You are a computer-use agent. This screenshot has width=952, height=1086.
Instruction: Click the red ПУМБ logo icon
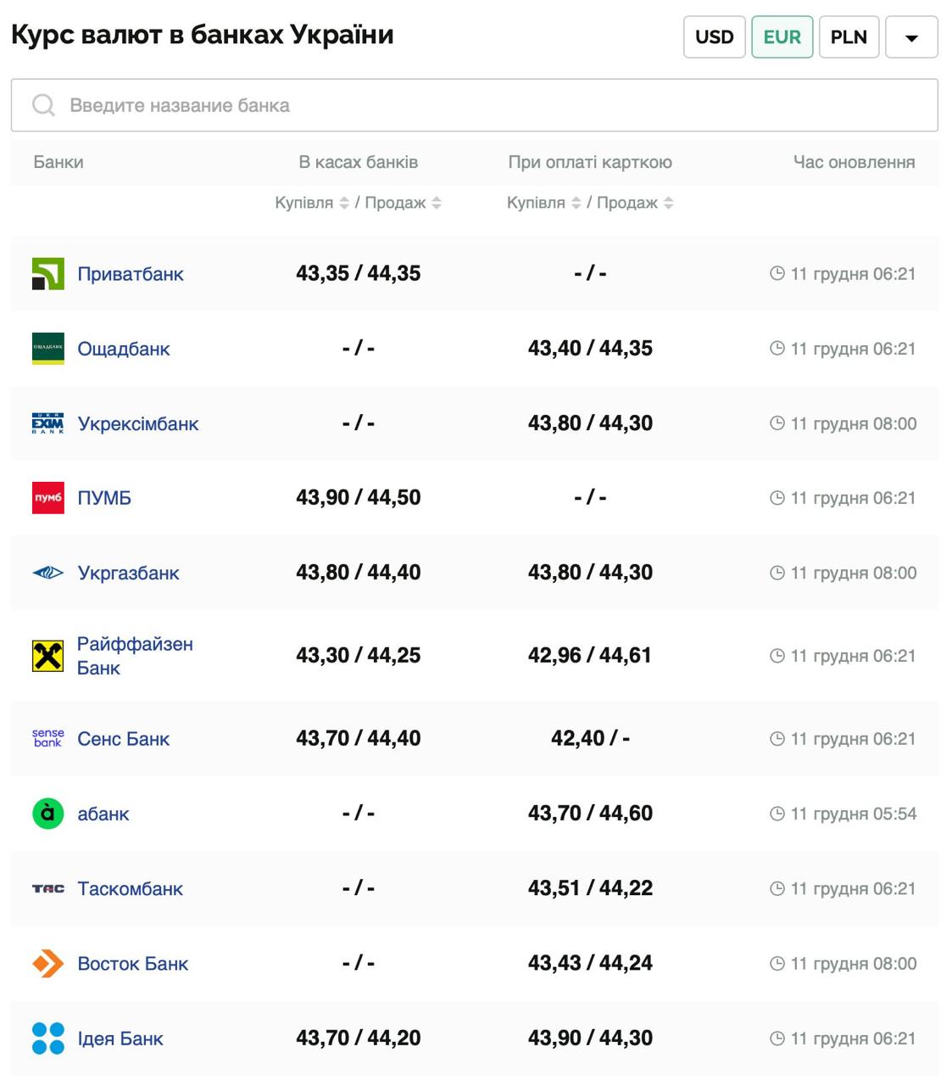(x=48, y=498)
